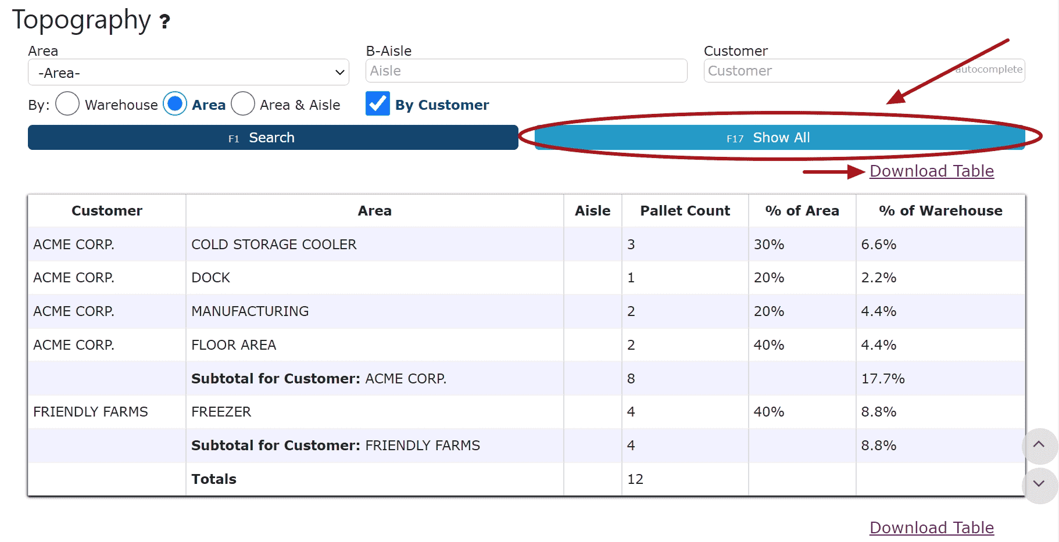Select the Warehouse radio button
Image resolution: width=1059 pixels, height=542 pixels.
click(67, 104)
